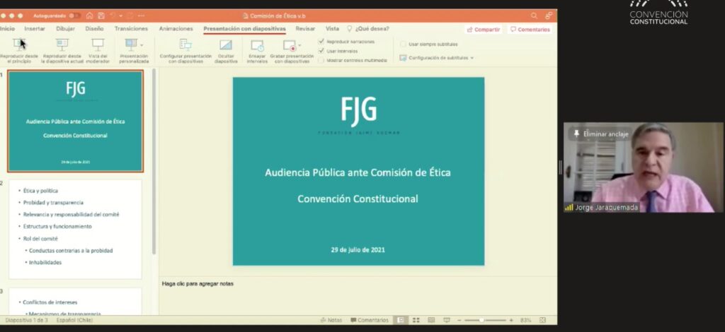Click Ocultar diapositiva icon
Image resolution: width=725 pixels, height=332 pixels.
(x=226, y=45)
